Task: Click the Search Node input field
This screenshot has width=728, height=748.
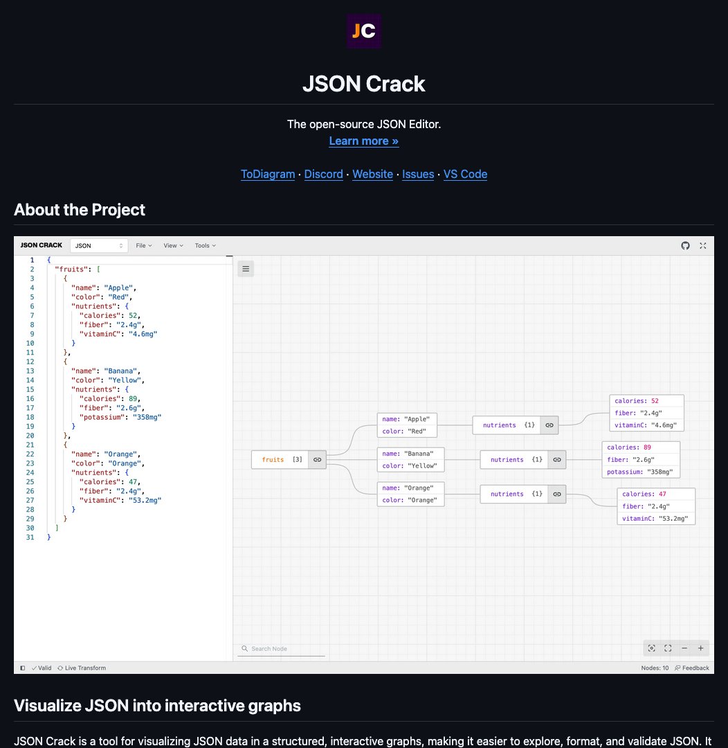Action: [x=281, y=649]
